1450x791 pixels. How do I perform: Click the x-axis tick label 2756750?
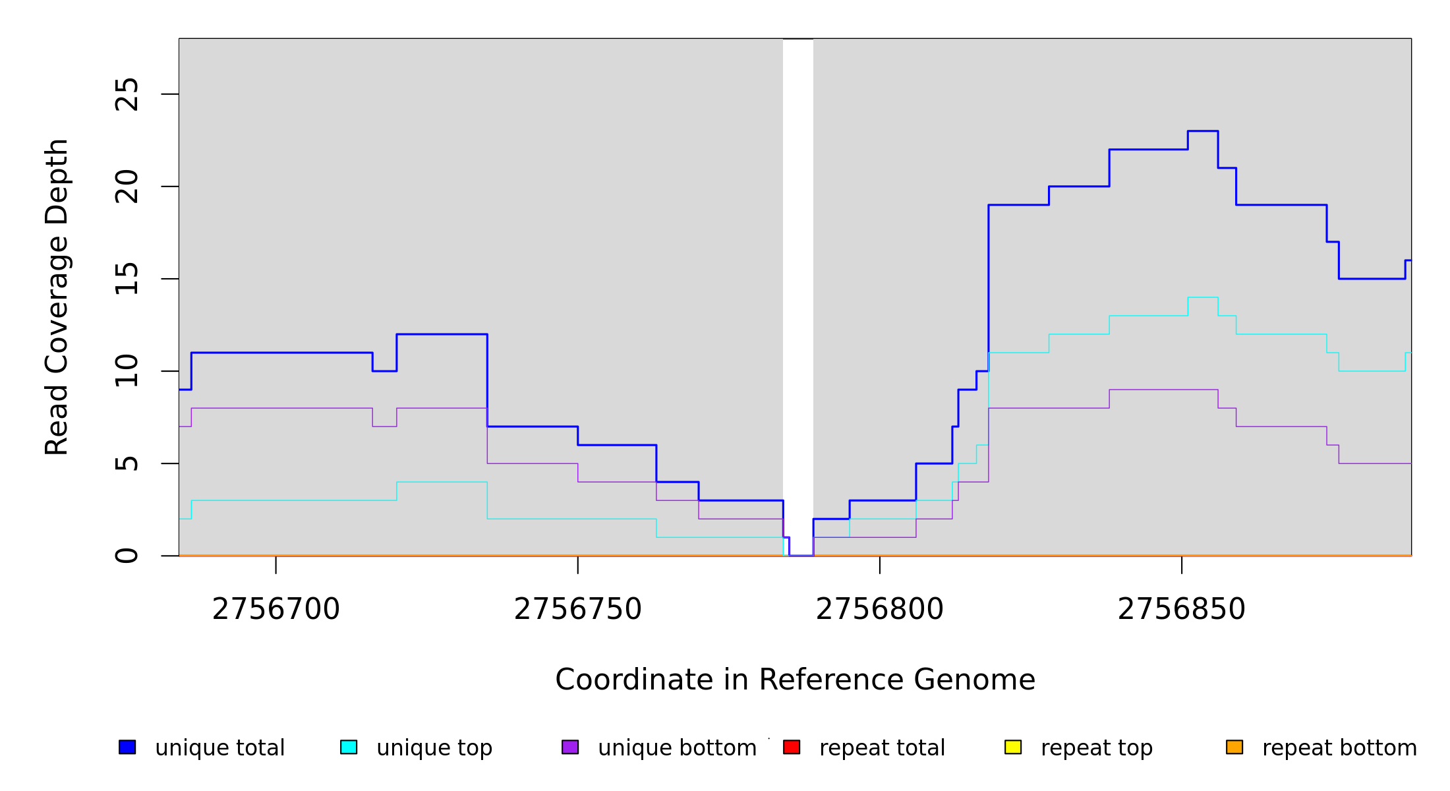tap(577, 610)
